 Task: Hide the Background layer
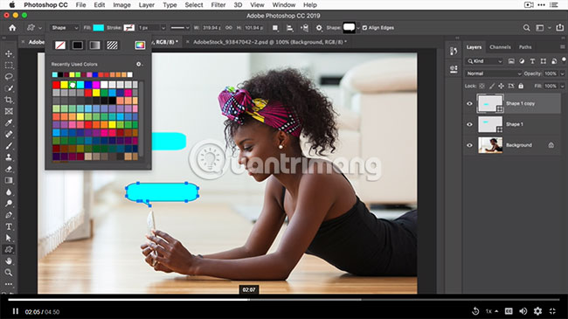point(469,145)
